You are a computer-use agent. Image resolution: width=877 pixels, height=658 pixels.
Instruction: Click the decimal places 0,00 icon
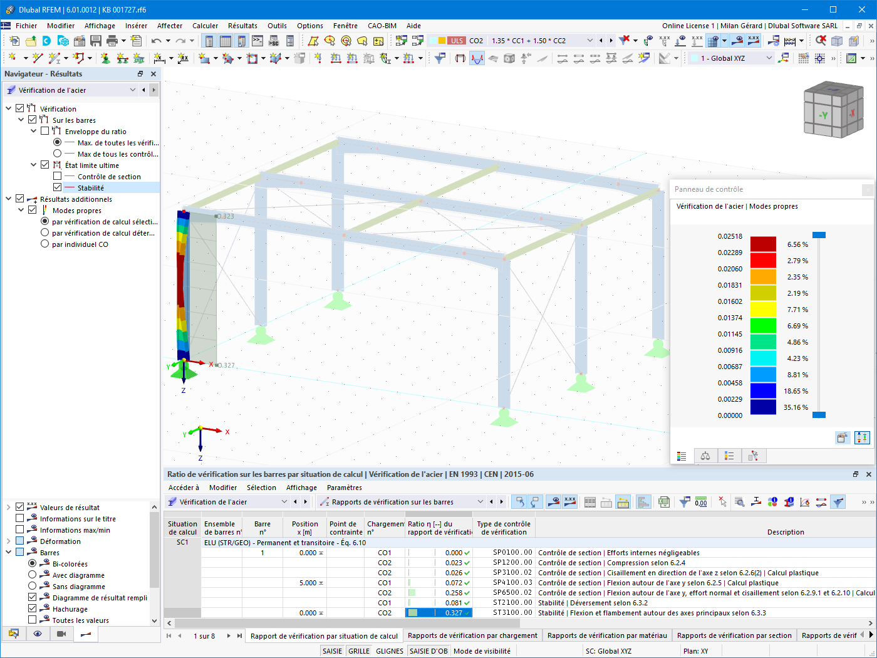(701, 502)
